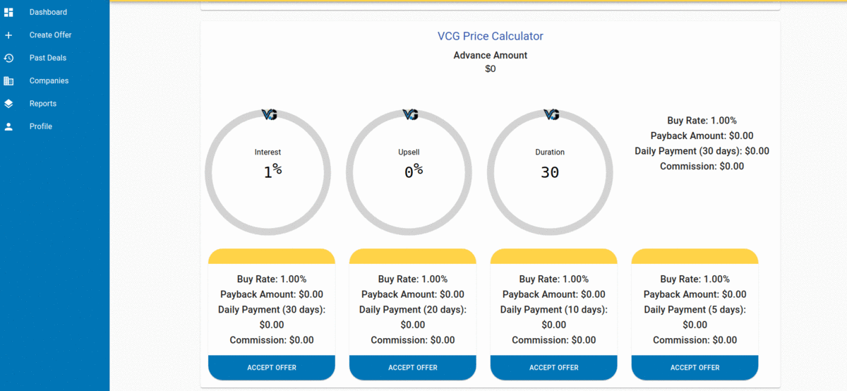The image size is (847, 391).
Task: Click the VG logo handle on Interest dial
Action: click(269, 114)
